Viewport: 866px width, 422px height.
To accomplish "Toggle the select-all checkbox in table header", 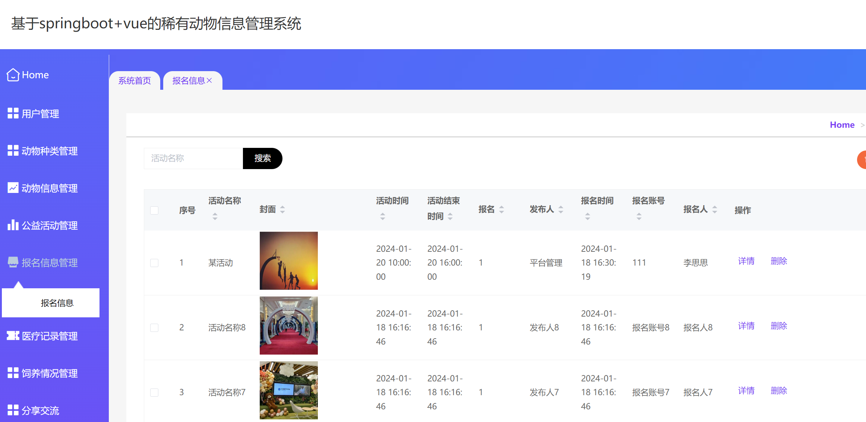I will coord(154,210).
